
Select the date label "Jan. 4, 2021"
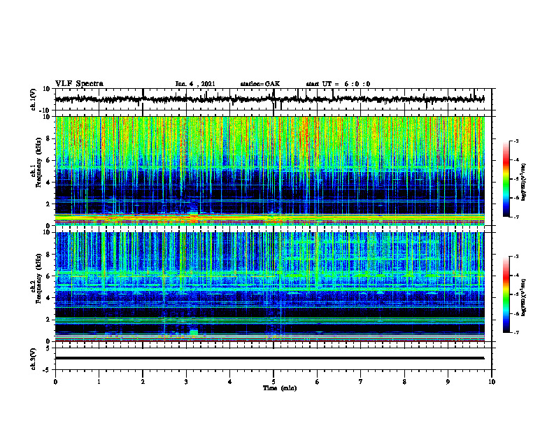[195, 84]
